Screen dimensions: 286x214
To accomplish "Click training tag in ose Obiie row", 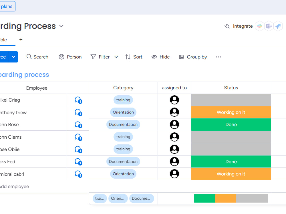I will [123, 149].
